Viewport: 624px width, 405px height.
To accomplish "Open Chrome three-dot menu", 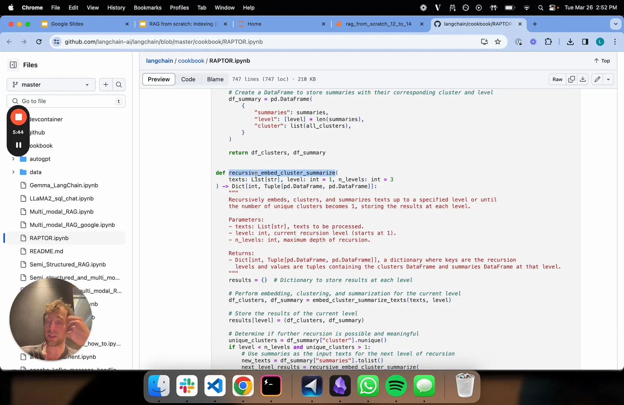I will tap(615, 42).
